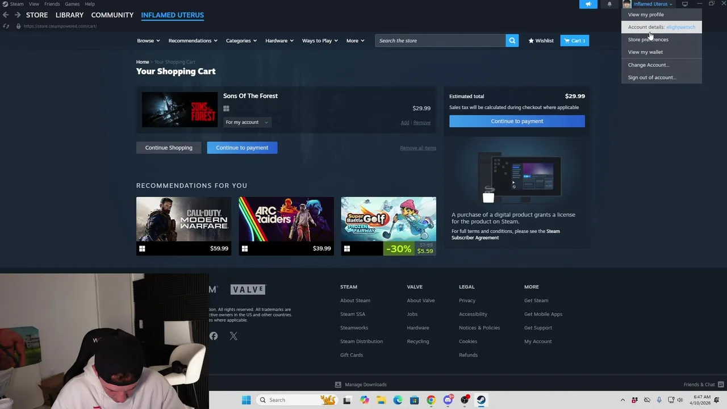Open the Facebook icon in footer
Screen dimensions: 727x409
click(214, 336)
